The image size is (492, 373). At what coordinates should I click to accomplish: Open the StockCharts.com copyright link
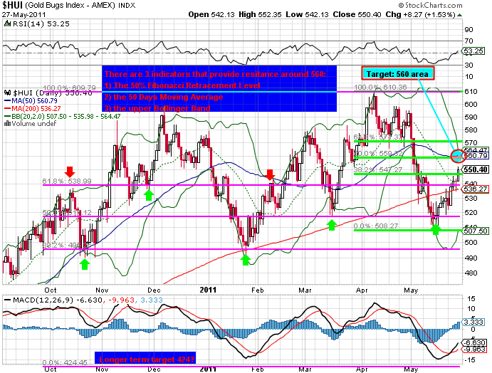pyautogui.click(x=451, y=5)
